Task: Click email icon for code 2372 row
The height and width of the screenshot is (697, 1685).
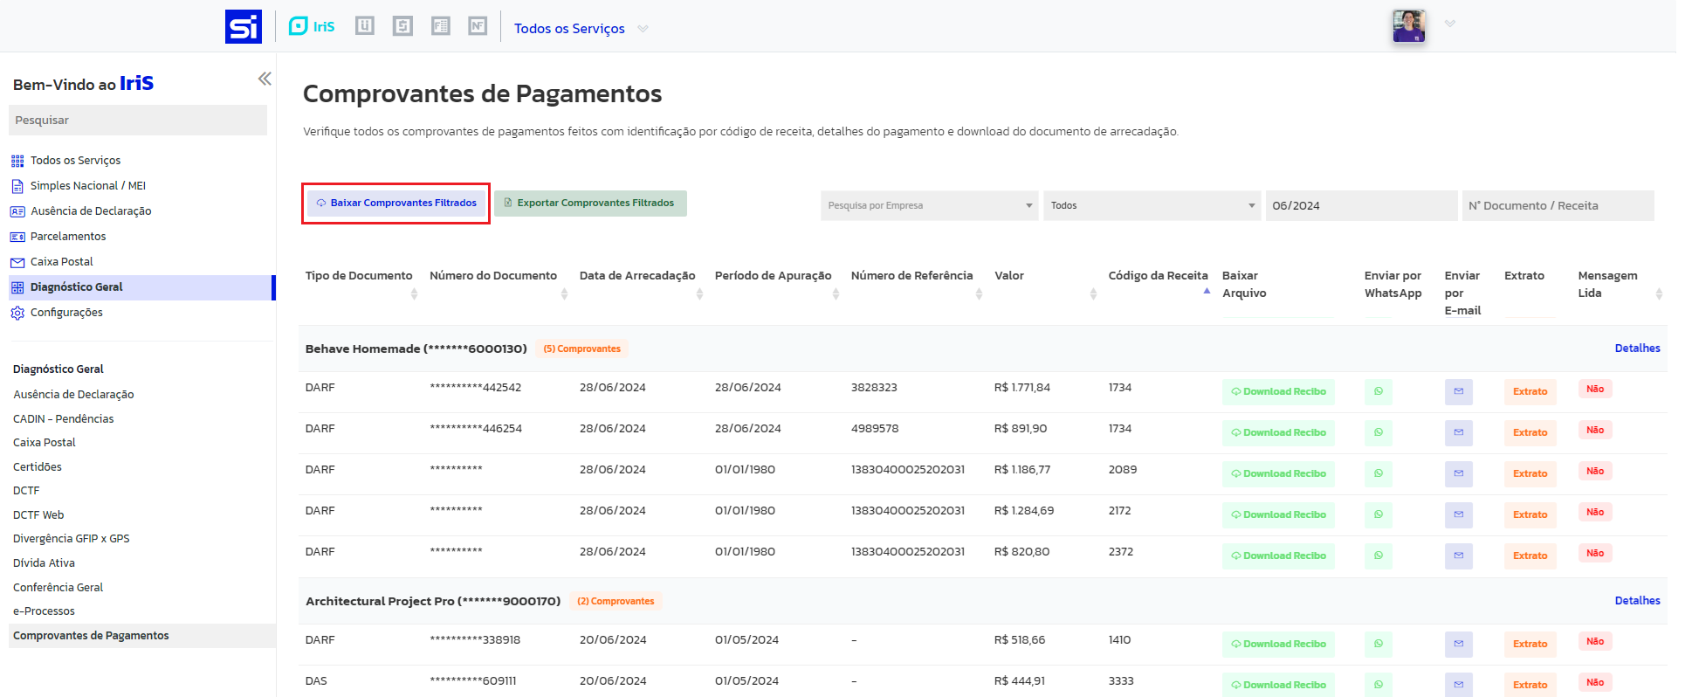Action: [x=1458, y=556]
